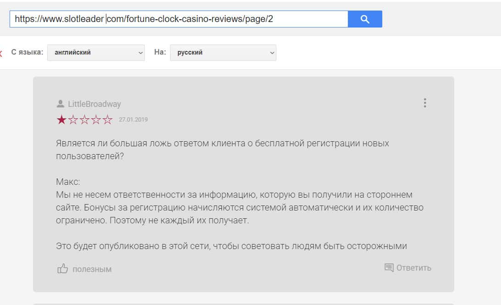
Task: Expand the target language dropdown "русский"
Action: (223, 52)
